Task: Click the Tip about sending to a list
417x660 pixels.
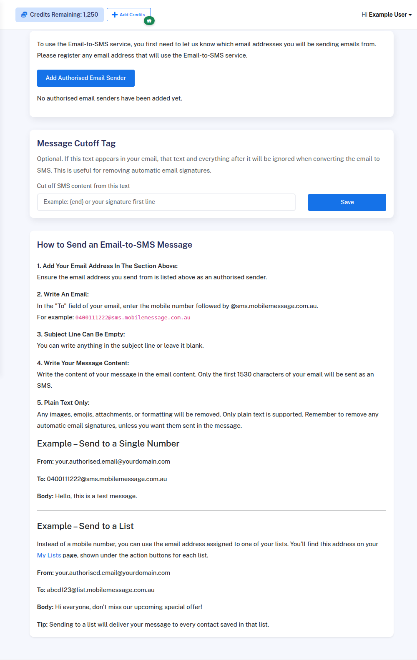Action: pyautogui.click(x=153, y=625)
